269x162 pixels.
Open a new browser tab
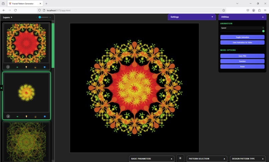pyautogui.click(x=46, y=3)
